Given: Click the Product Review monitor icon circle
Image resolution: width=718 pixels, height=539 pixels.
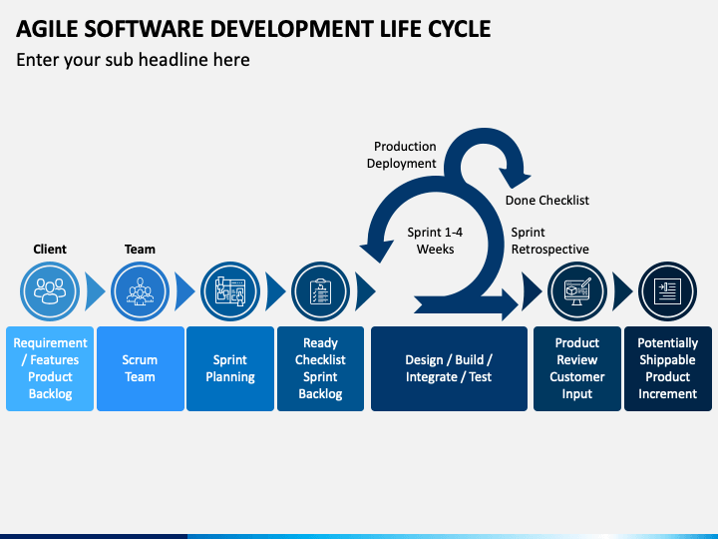Looking at the screenshot, I should 577,291.
